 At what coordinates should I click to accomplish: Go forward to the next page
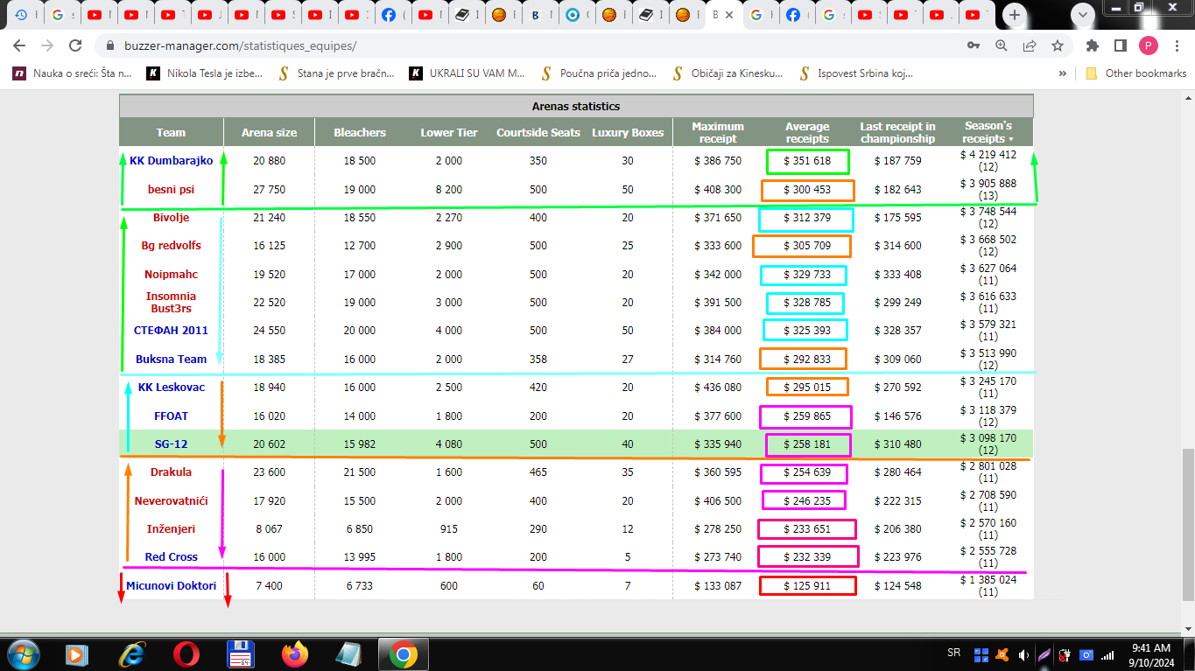click(47, 45)
